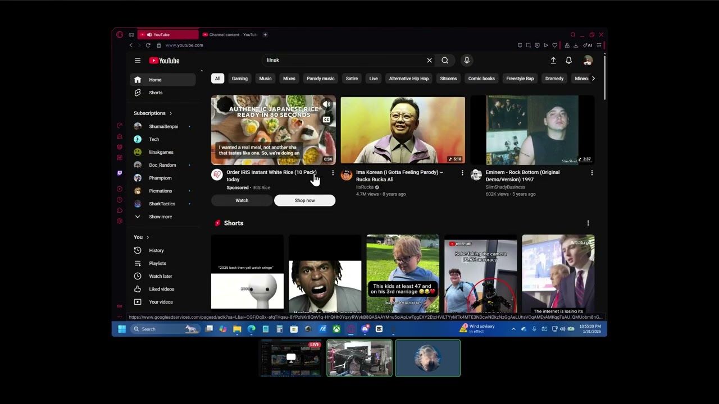Reload the page in the browser
Screen dimensions: 719x404
pyautogui.click(x=148, y=45)
